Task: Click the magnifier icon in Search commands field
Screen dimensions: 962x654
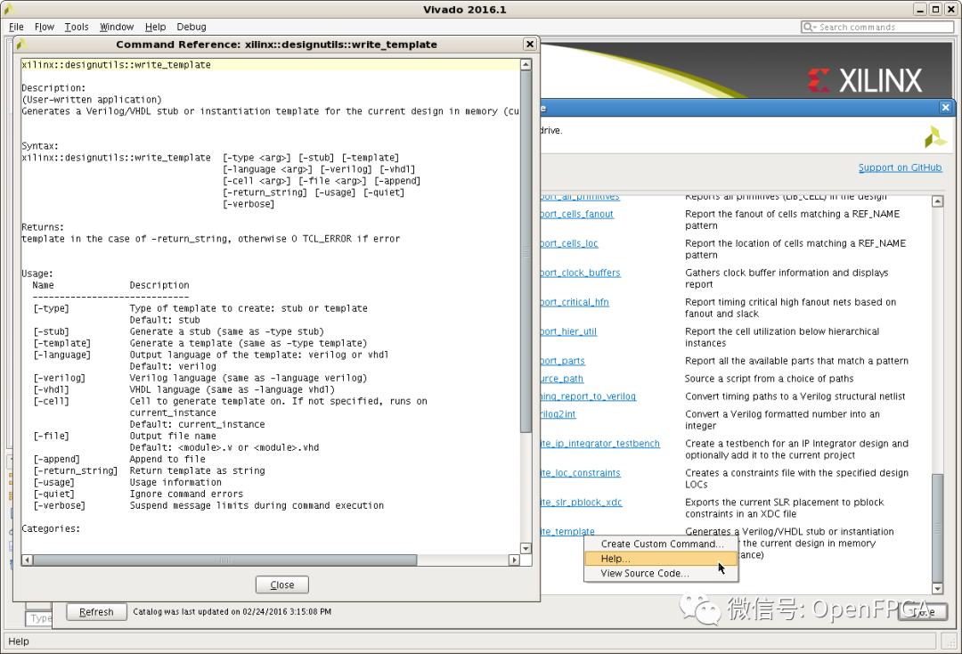Action: click(807, 27)
